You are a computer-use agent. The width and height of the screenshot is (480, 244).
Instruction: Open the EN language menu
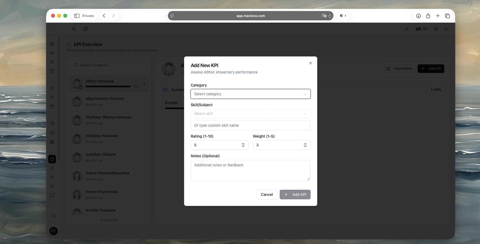(422, 29)
